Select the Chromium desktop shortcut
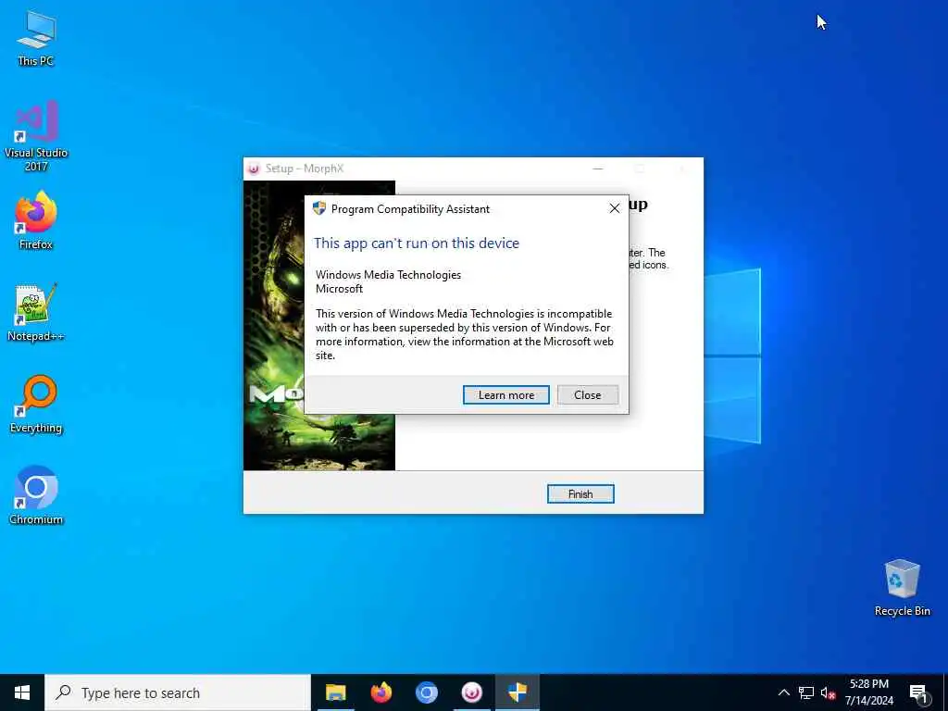 pos(36,496)
